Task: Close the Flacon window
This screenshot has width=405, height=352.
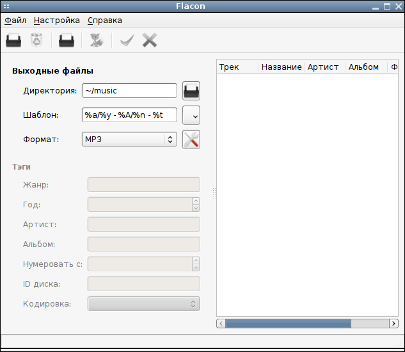Action: pyautogui.click(x=399, y=6)
